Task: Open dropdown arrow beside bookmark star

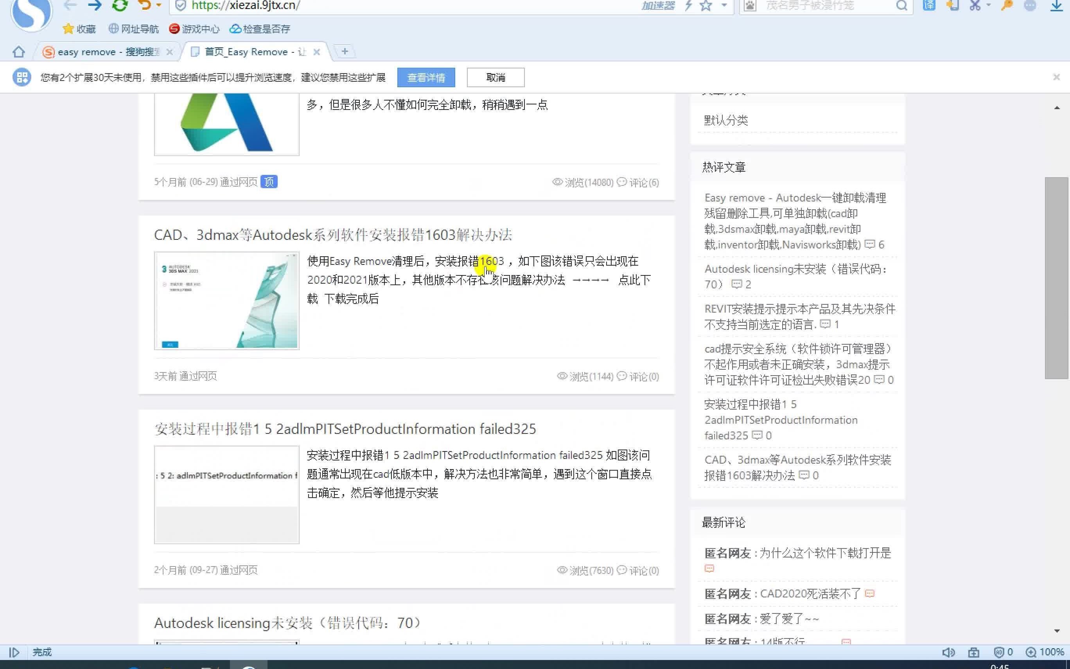Action: tap(724, 5)
